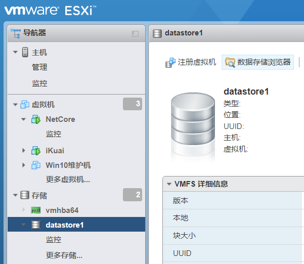Screen dimensions: 304x264
Task: Collapse the 主机 tree node
Action: [15, 52]
